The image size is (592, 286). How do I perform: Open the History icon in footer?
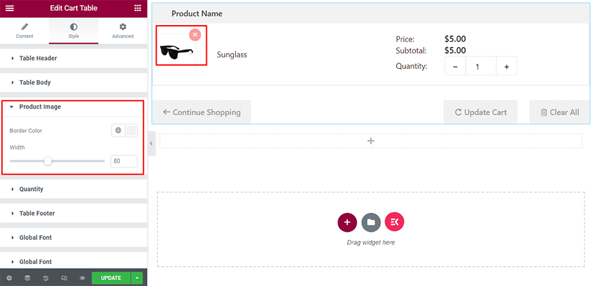coord(46,278)
